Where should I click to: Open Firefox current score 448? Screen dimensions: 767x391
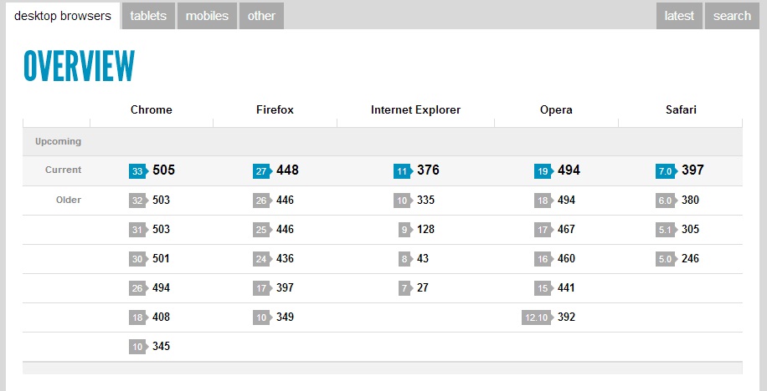[x=287, y=170]
